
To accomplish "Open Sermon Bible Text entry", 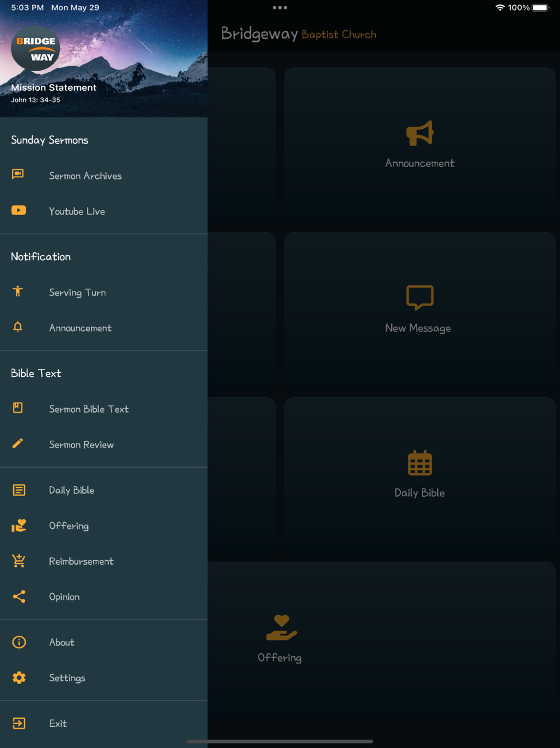I will (104, 409).
